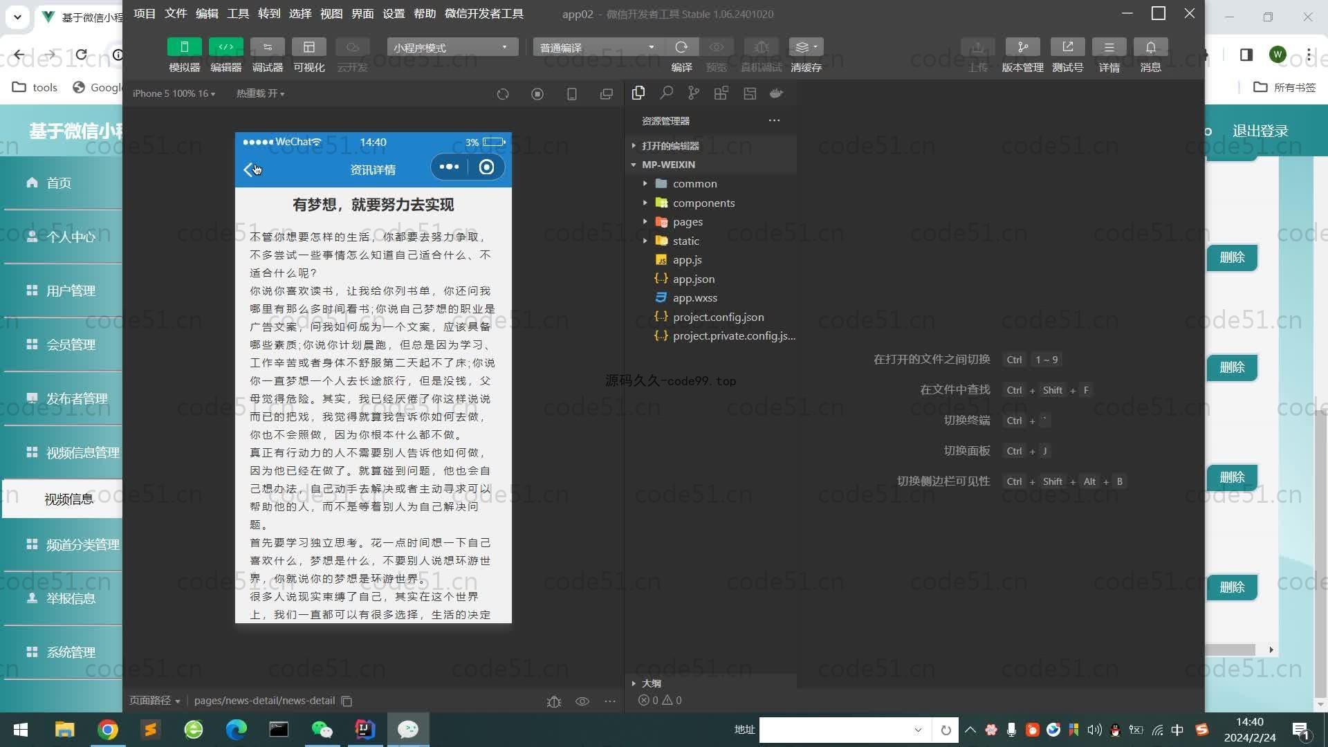Viewport: 1328px width, 747px height.
Task: Open resource manager more options (...)
Action: [774, 120]
